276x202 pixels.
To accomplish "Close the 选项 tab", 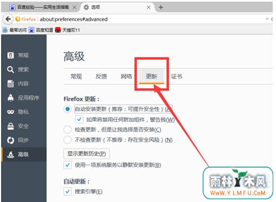I will coord(148,7).
